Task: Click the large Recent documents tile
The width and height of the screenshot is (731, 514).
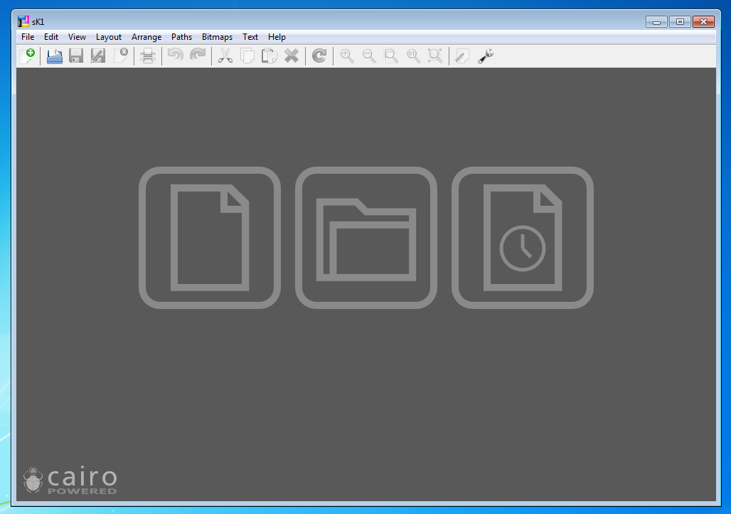Action: (523, 238)
